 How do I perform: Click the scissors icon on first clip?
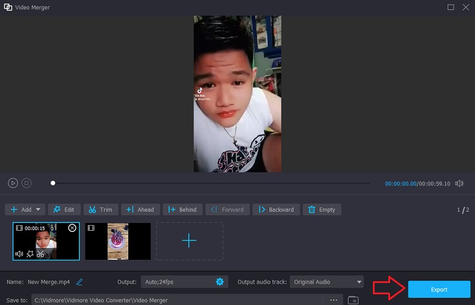pos(40,254)
